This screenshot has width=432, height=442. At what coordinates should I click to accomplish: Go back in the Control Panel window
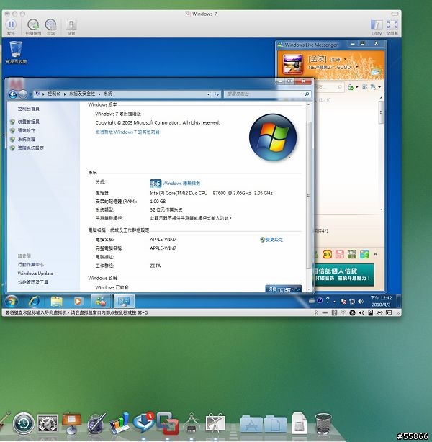coord(12,94)
